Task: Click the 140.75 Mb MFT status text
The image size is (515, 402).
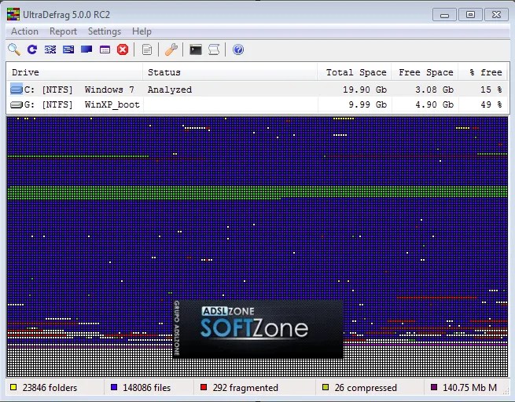Action: pos(469,388)
